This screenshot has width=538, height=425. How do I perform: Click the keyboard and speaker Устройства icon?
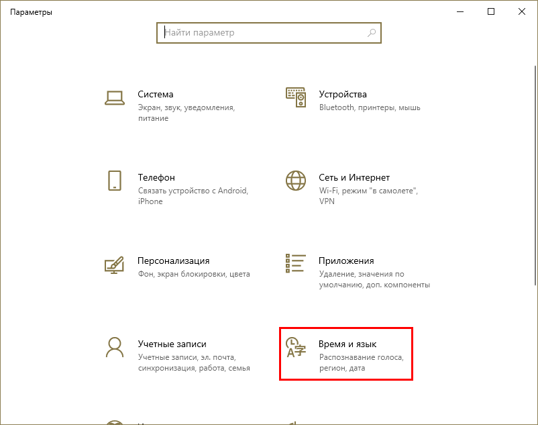coord(296,97)
